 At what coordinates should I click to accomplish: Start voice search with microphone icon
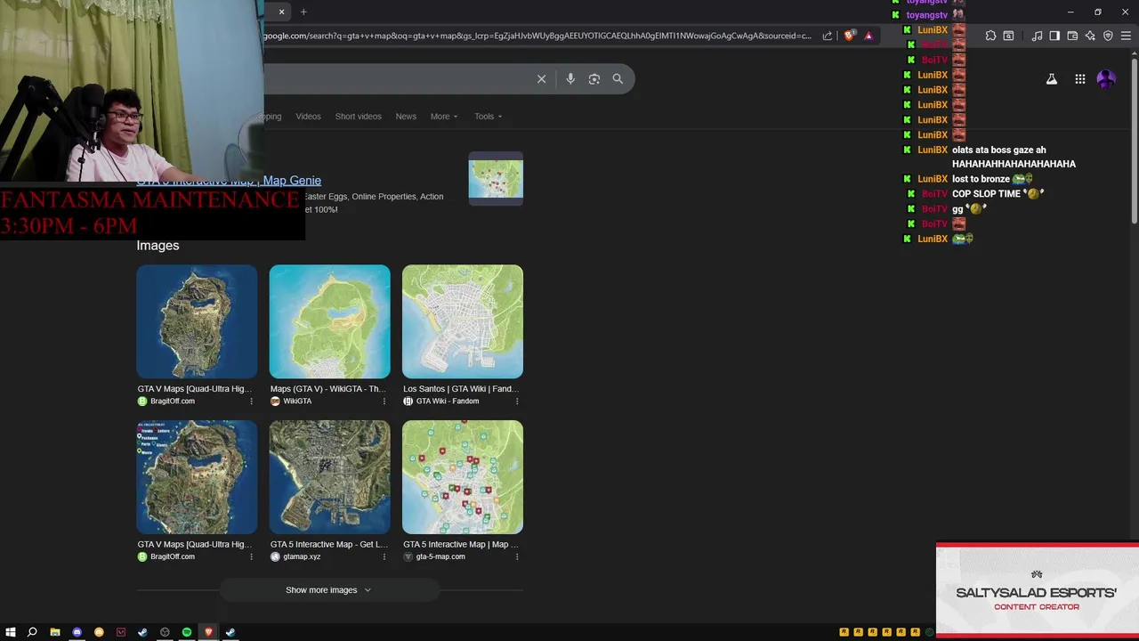[x=570, y=78]
